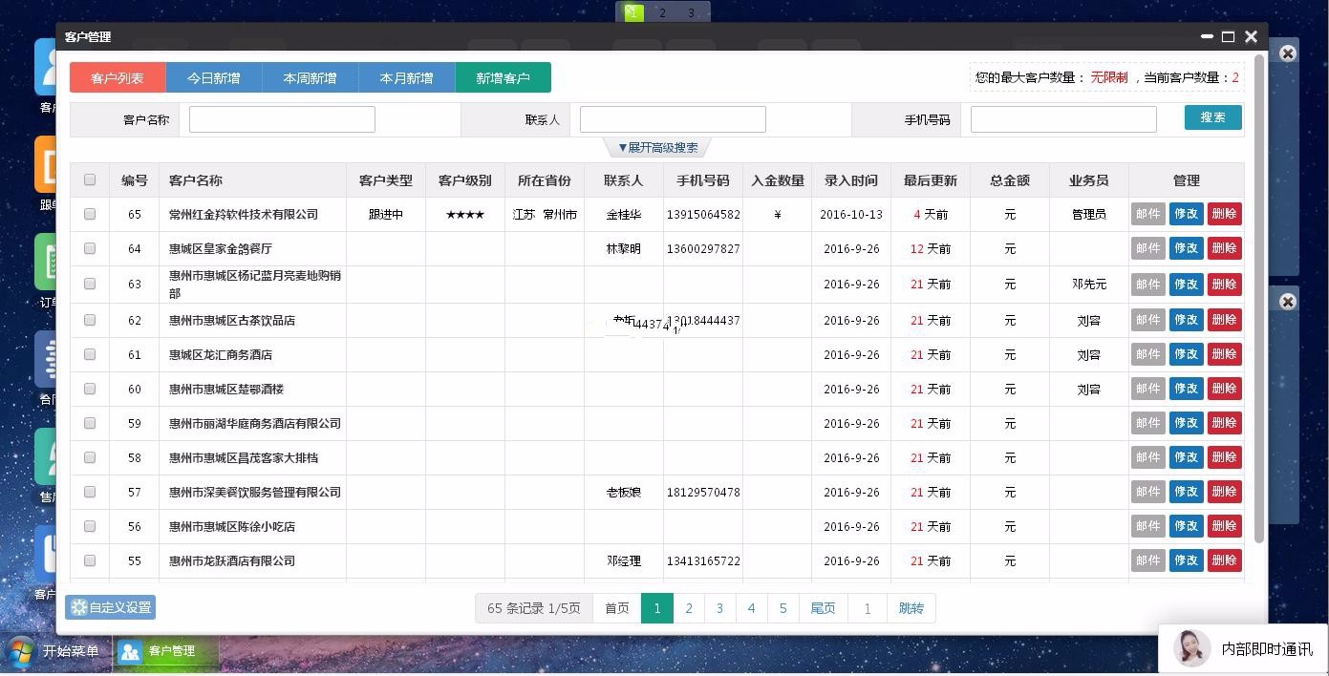1329x676 pixels.
Task: Check the row for customer 65
Action: pyautogui.click(x=90, y=214)
